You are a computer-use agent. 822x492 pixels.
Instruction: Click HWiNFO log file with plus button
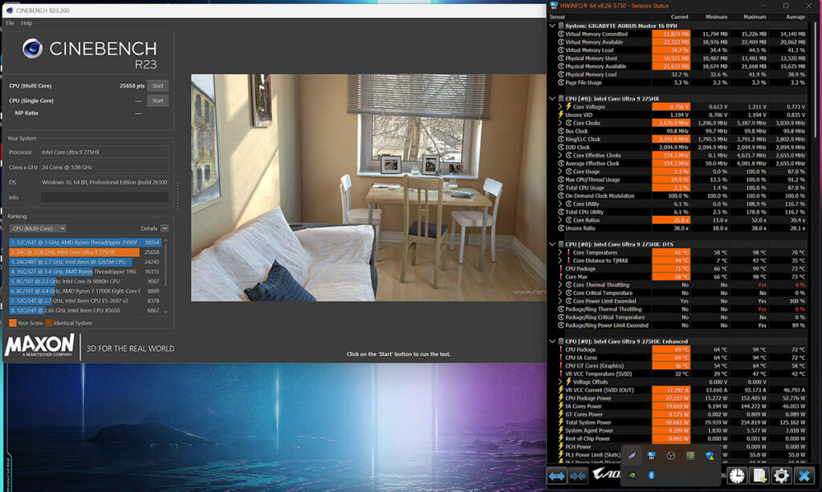[x=759, y=476]
